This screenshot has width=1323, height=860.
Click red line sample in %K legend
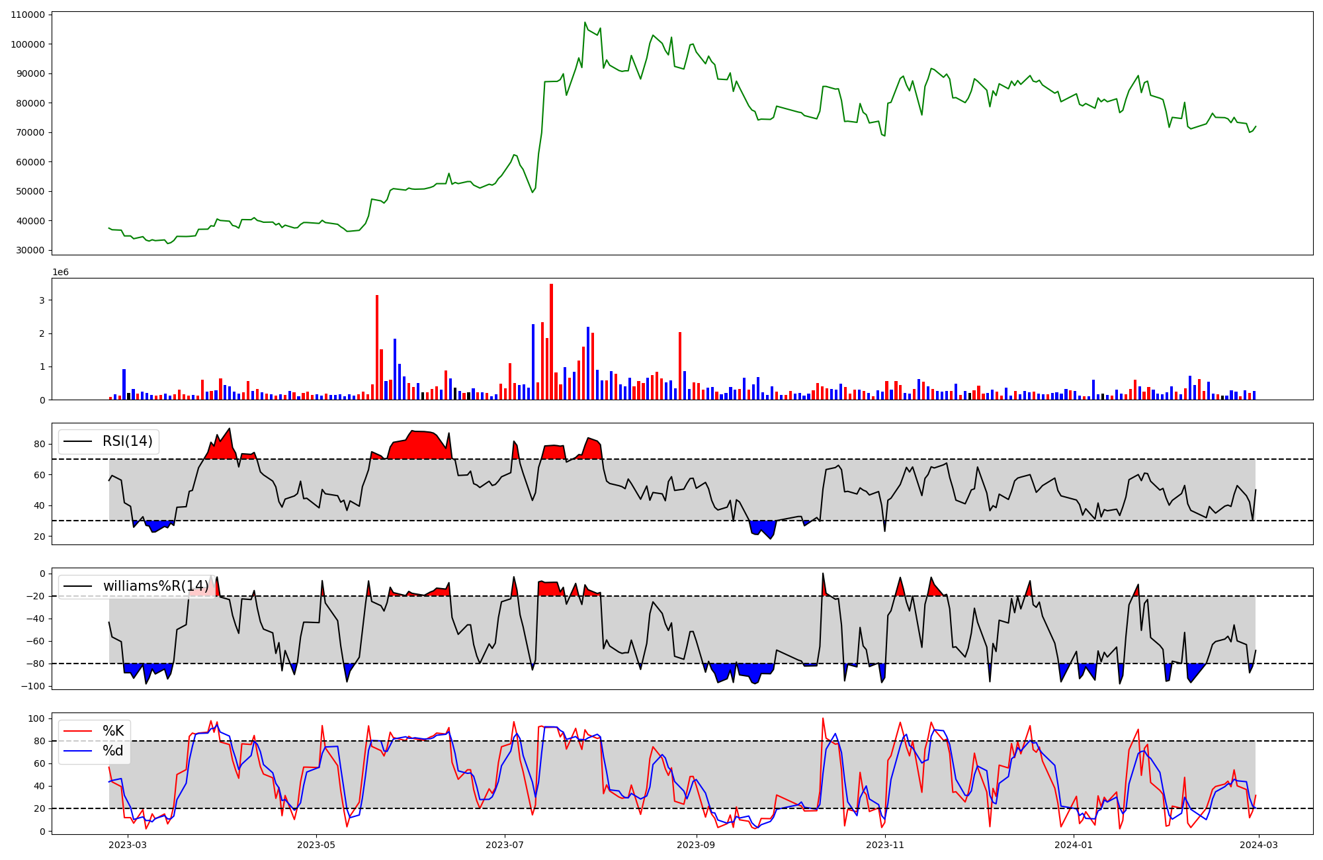pos(77,731)
